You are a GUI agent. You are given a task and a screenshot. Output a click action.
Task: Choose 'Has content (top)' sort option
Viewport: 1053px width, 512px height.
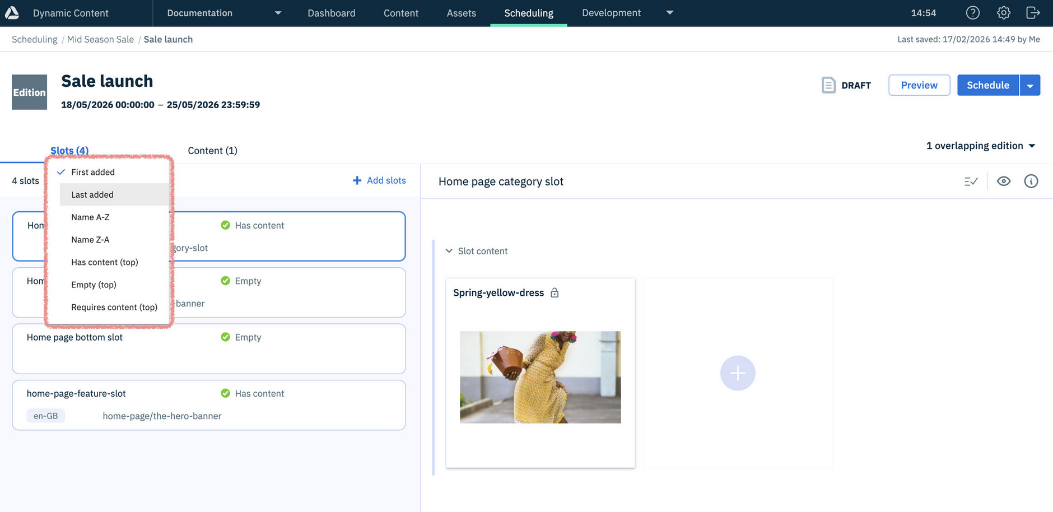click(x=105, y=262)
